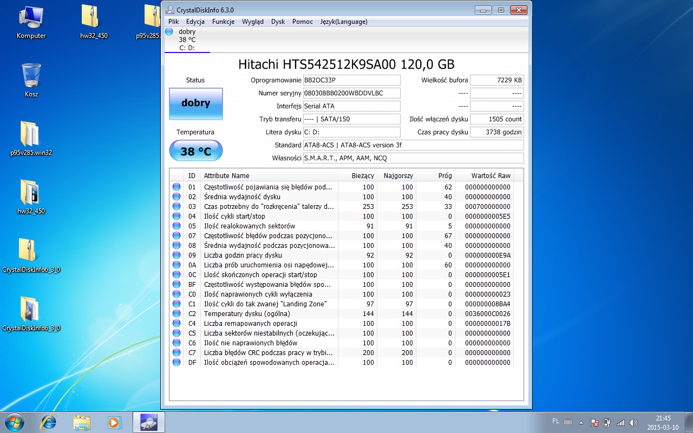
Task: Click the CrystalDiskInfo taskbar button
Action: click(x=148, y=422)
